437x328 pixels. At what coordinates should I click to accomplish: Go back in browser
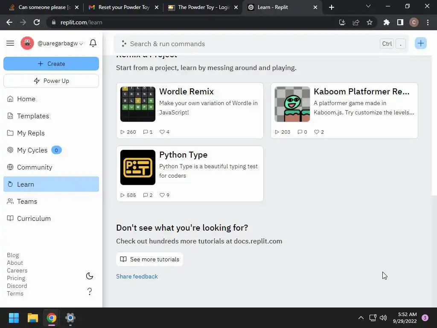point(9,22)
